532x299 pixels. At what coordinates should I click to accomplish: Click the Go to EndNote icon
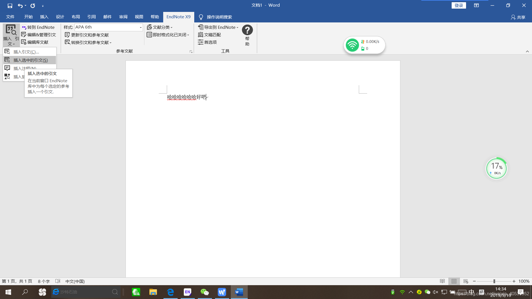[x=24, y=27]
